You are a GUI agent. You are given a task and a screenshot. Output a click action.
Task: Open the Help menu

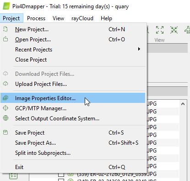[x=106, y=18]
